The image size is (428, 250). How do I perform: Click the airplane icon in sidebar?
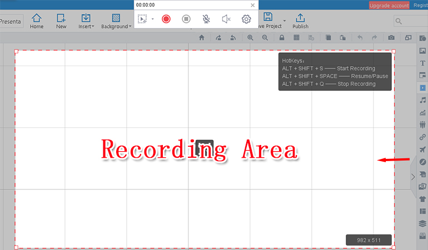[x=422, y=149]
